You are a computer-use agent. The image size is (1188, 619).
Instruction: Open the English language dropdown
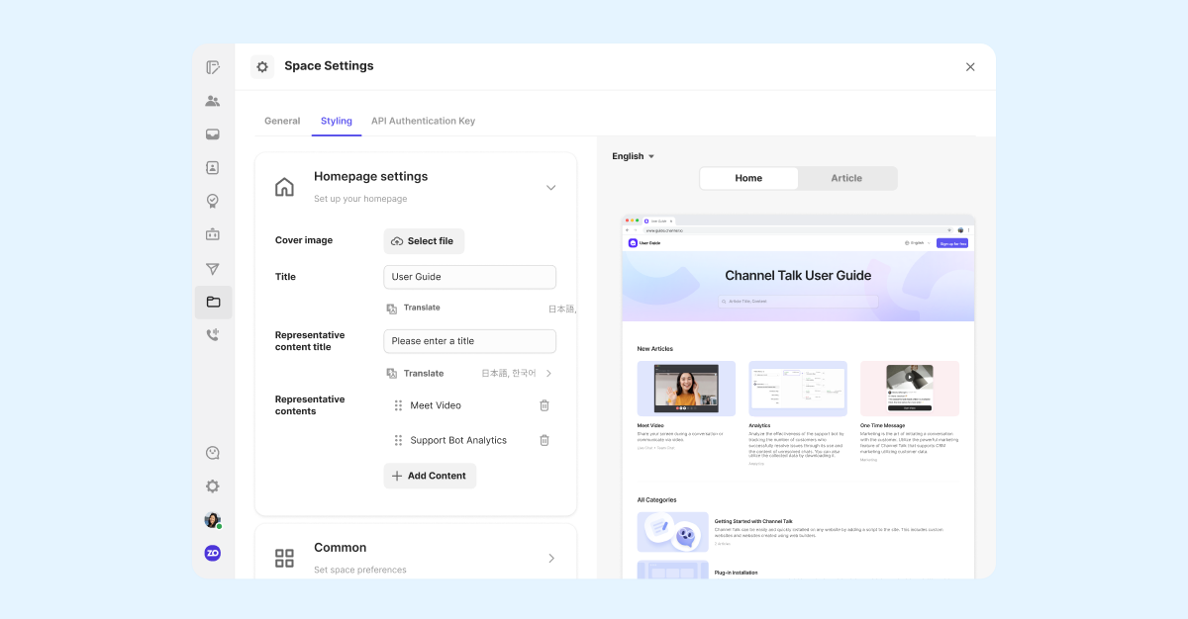(x=634, y=156)
